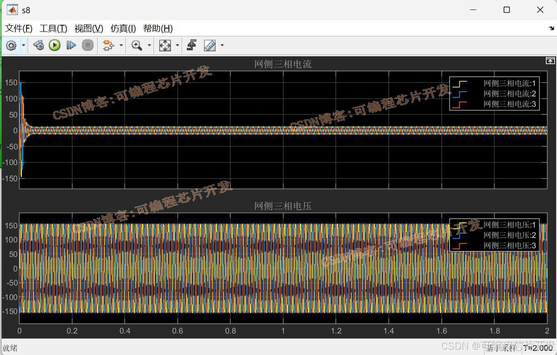Open the 仿真(I) menu

pyautogui.click(x=123, y=29)
